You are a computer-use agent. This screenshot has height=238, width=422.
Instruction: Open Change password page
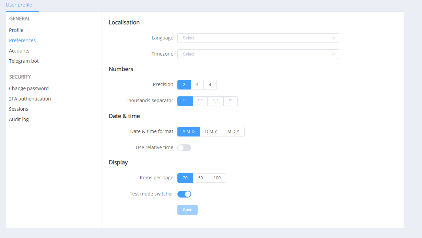29,88
